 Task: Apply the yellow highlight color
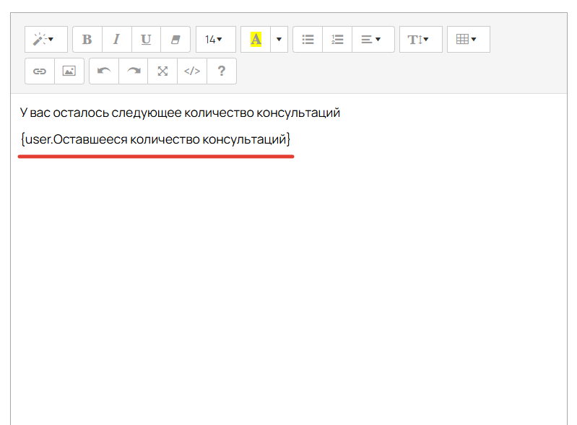coord(256,40)
